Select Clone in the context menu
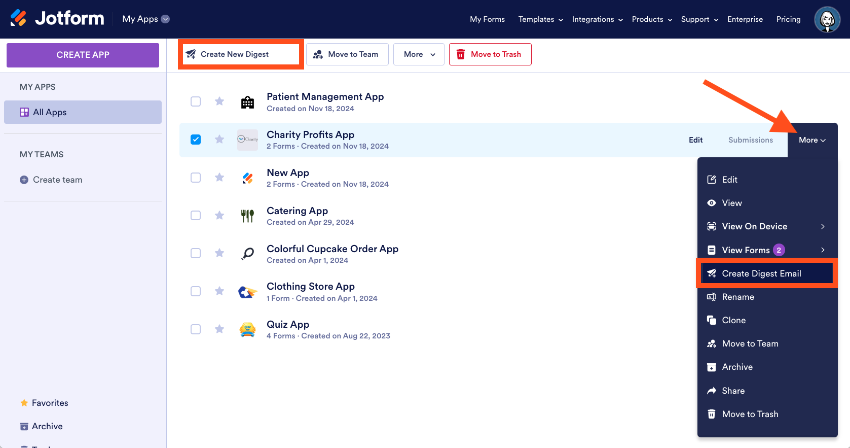 733,320
